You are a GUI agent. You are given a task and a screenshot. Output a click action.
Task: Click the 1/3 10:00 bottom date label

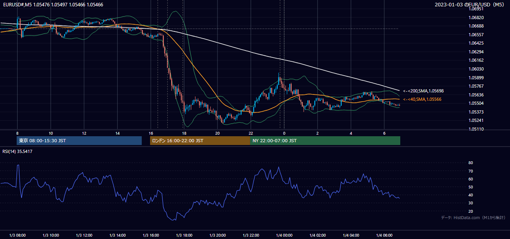[51, 235]
